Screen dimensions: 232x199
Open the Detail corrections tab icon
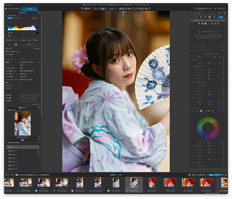(x=205, y=17)
